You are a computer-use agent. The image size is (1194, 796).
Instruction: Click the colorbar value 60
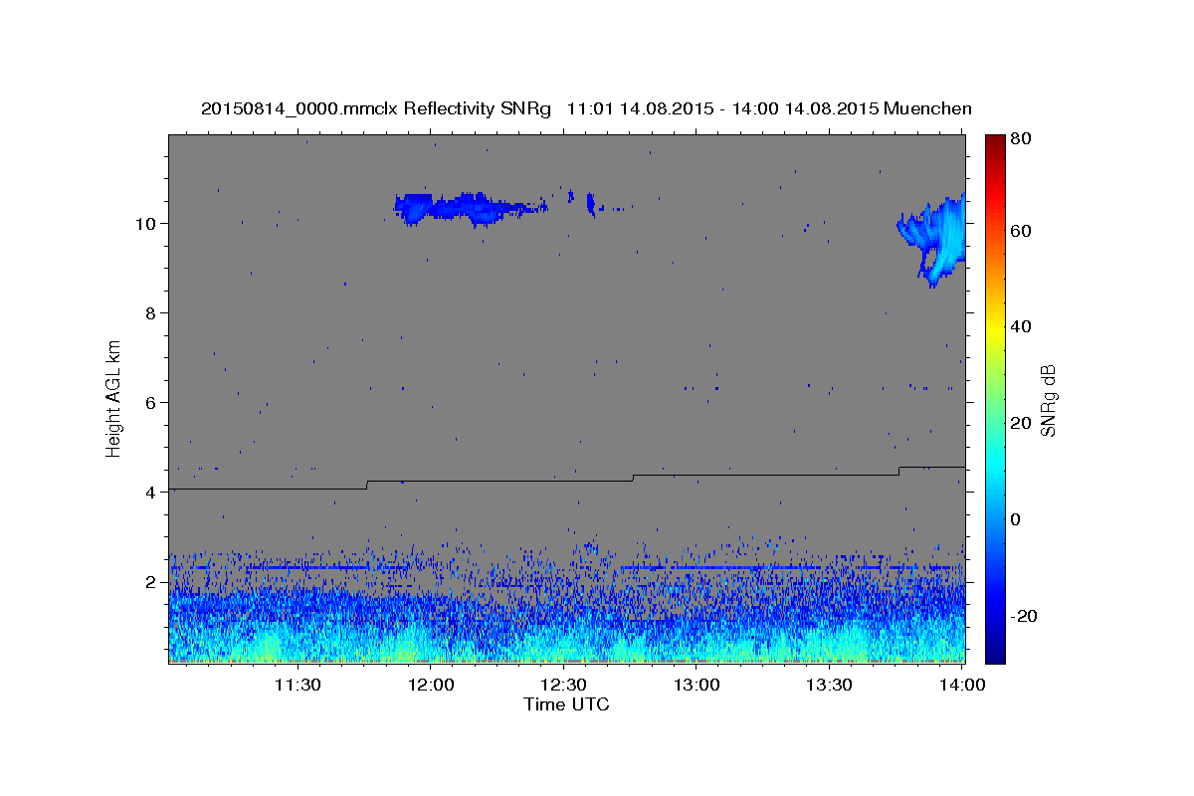(1019, 231)
